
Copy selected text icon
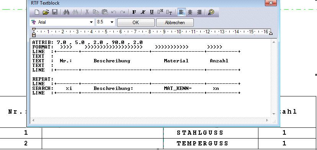coord(96,12)
